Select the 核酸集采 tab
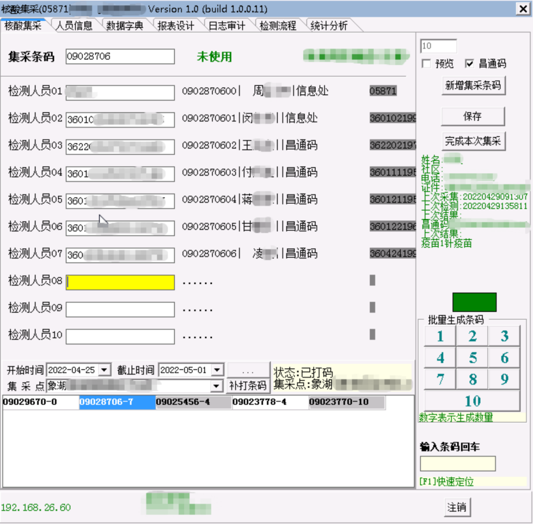 (x=23, y=25)
